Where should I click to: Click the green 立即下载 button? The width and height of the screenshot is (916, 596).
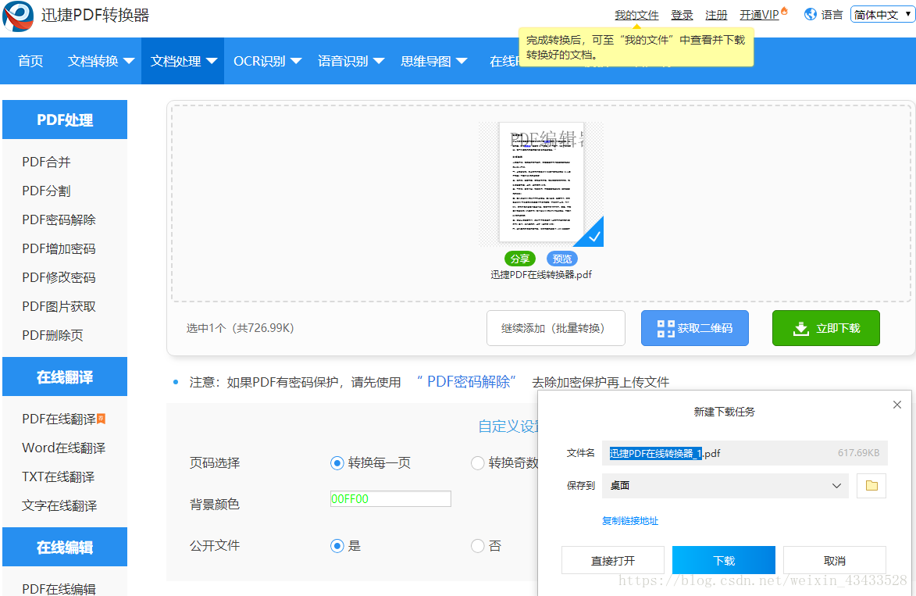click(826, 328)
